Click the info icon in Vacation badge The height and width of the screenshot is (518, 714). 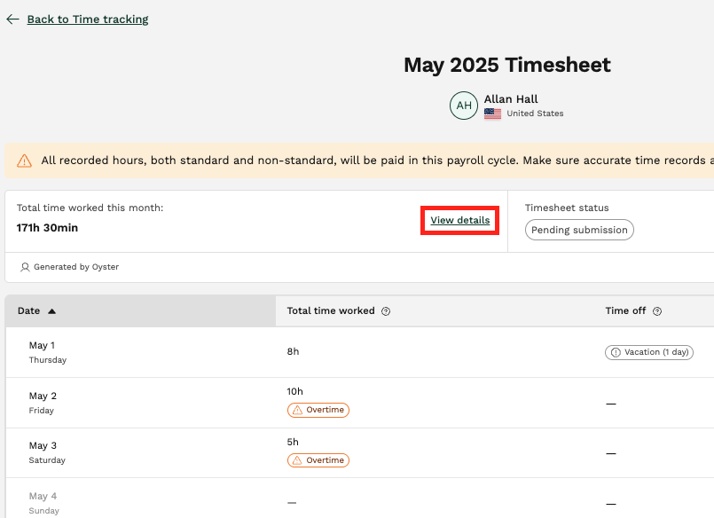pyautogui.click(x=616, y=352)
